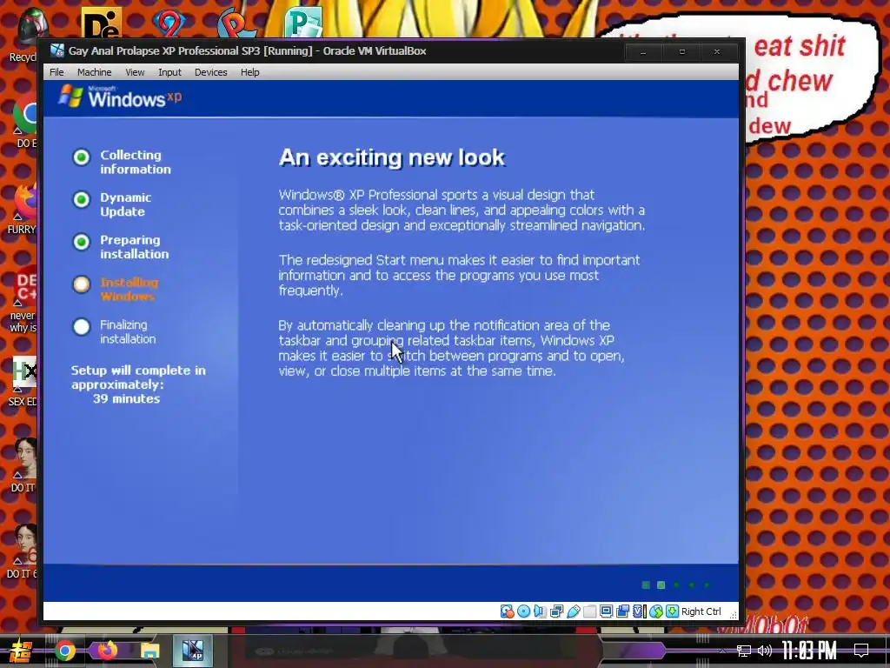Click the 11:03 PM taskbar clock
890x668 pixels.
point(809,651)
